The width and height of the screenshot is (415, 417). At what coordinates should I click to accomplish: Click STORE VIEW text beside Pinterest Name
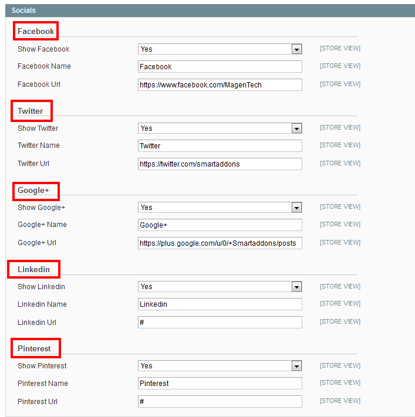point(340,382)
